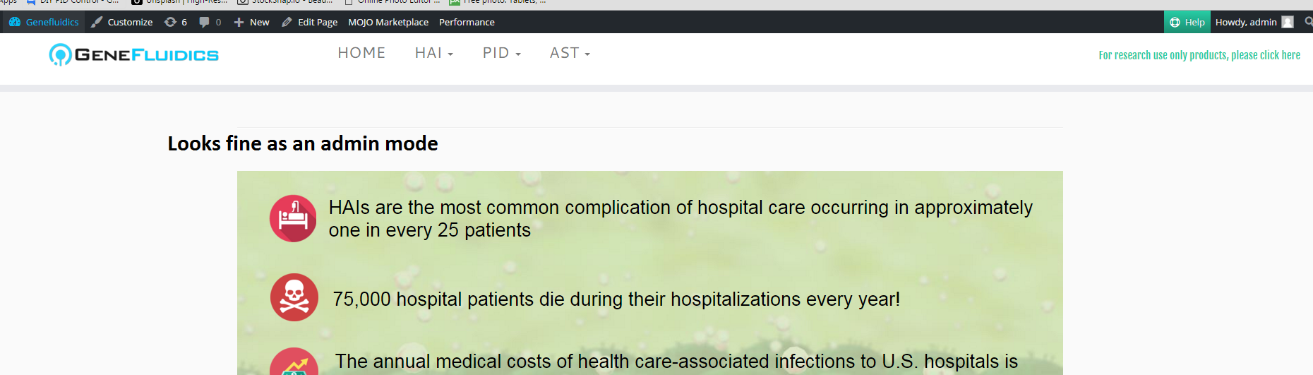Click the GeneFluidics site logo

134,54
